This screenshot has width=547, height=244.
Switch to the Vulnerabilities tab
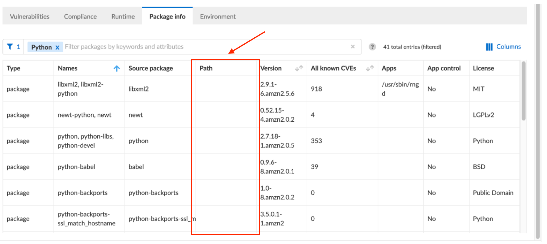[x=29, y=16]
